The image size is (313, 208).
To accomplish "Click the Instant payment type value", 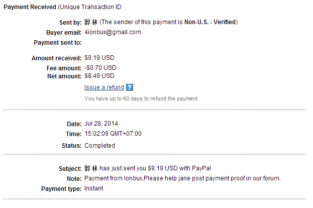I will click(93, 189).
